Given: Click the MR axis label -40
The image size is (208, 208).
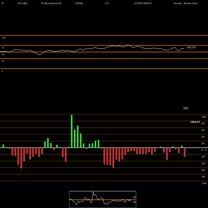Looking at the screenshot, I should pyautogui.click(x=203, y=163).
